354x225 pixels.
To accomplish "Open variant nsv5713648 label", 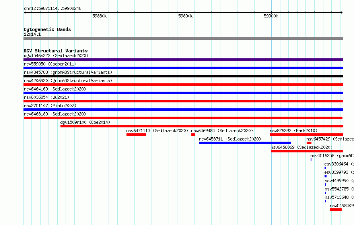I will click(x=339, y=197).
